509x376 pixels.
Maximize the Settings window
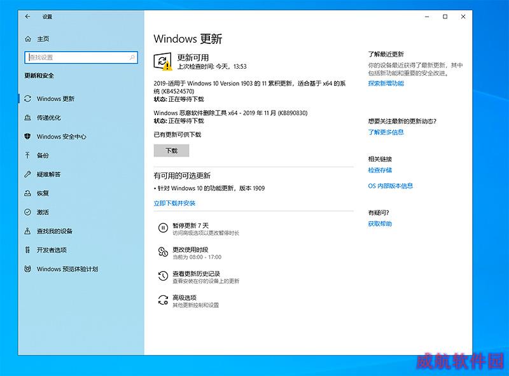(x=445, y=17)
